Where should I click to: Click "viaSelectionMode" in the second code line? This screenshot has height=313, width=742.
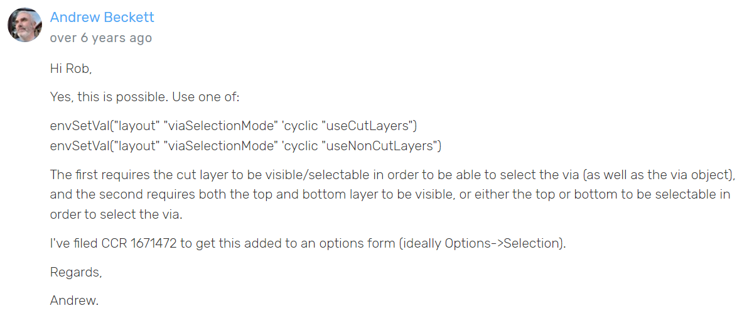pyautogui.click(x=220, y=146)
